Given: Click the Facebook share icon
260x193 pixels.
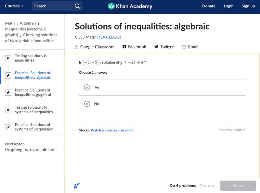Looking at the screenshot, I should tap(124, 47).
